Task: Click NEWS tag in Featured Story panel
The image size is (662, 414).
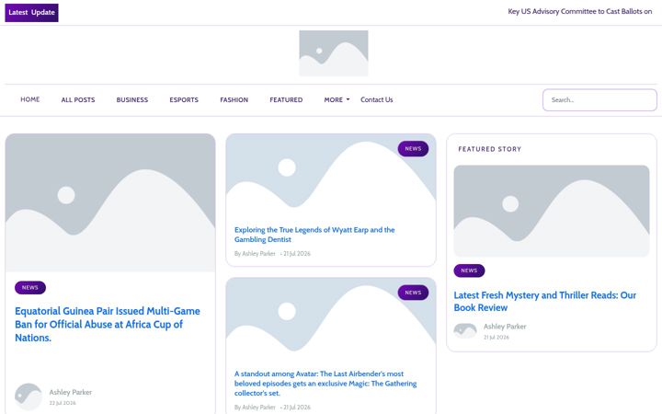Action: pos(469,270)
